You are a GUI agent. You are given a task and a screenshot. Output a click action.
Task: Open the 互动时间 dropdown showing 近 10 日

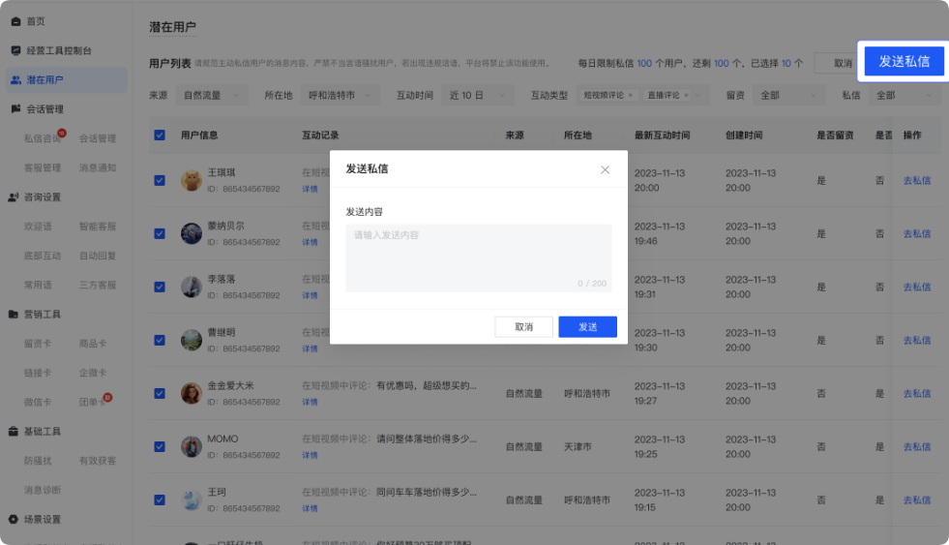[478, 95]
